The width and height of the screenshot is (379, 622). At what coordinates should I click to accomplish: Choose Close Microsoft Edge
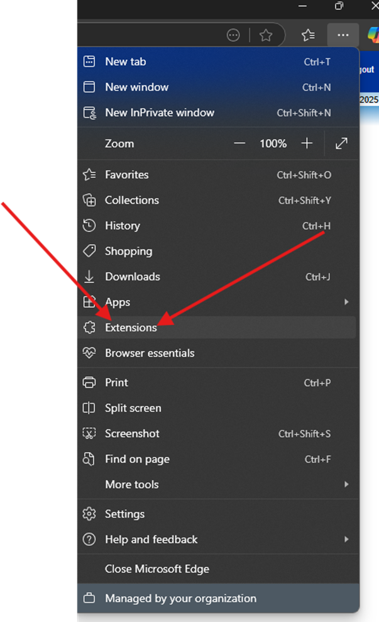tap(218, 569)
